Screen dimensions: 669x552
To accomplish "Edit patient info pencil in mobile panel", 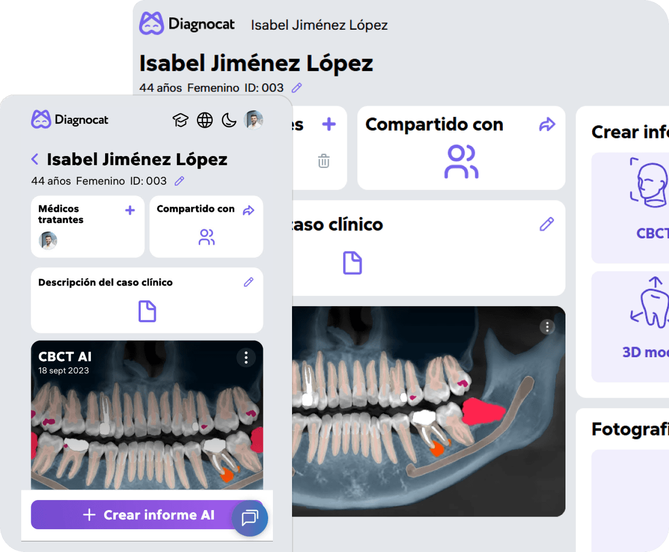I will [179, 181].
